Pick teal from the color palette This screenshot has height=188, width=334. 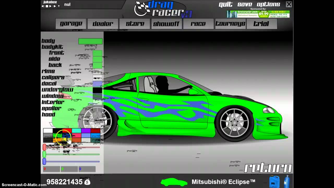point(95,140)
